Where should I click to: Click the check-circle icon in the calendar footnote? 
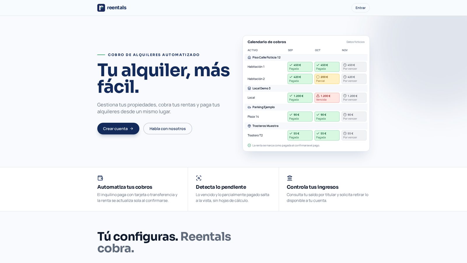pos(249,145)
